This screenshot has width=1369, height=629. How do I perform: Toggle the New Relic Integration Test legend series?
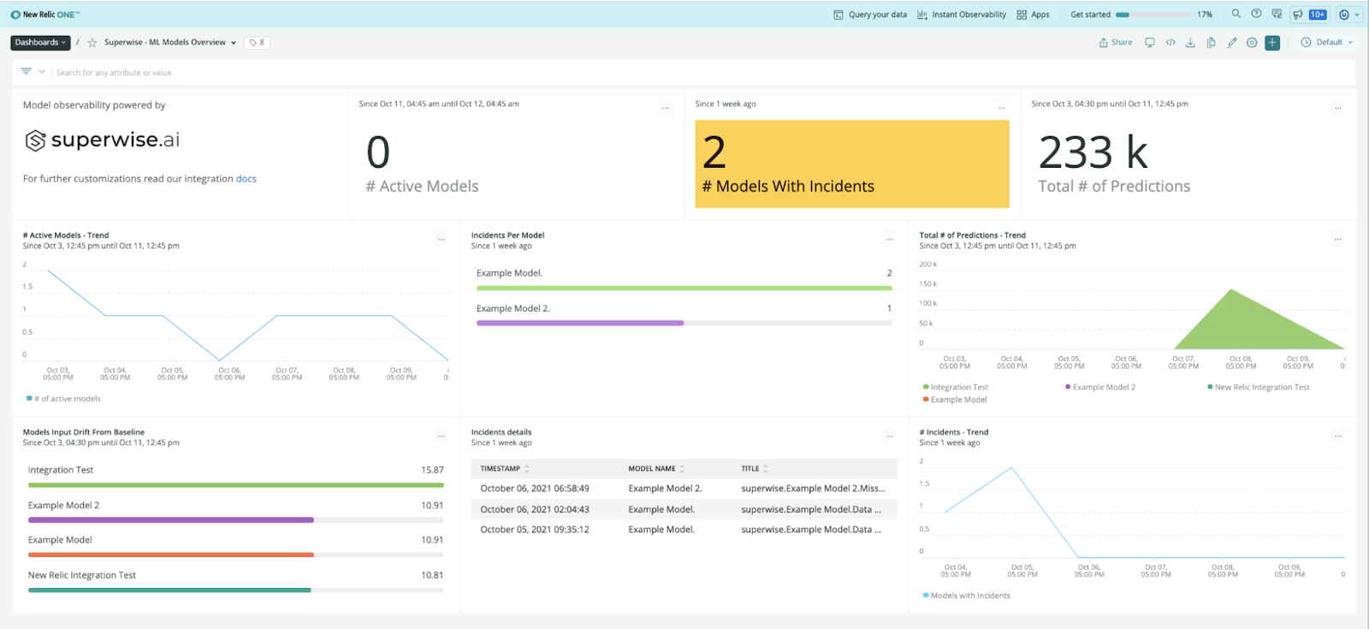(x=1259, y=388)
